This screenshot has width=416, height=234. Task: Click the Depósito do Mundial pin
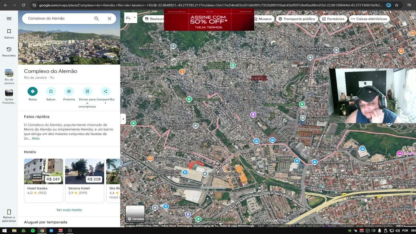pos(205,174)
